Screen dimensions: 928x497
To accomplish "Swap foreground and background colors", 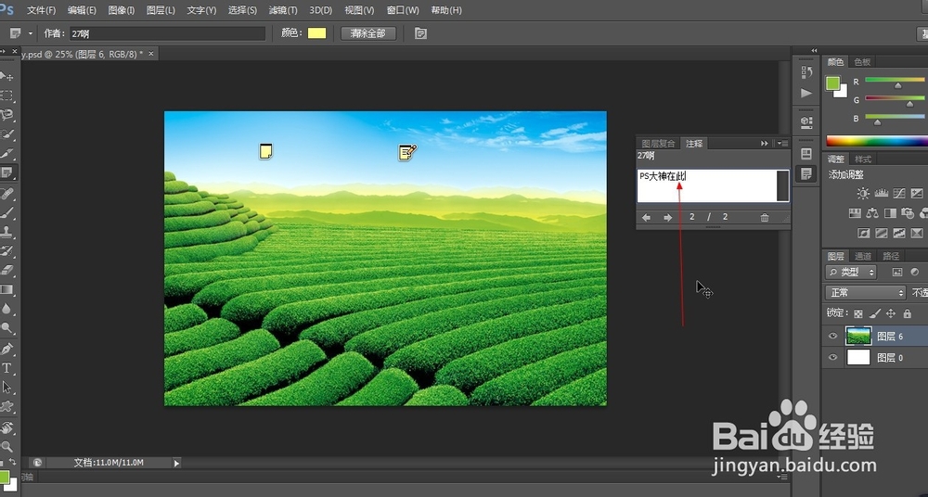I will click(x=12, y=462).
